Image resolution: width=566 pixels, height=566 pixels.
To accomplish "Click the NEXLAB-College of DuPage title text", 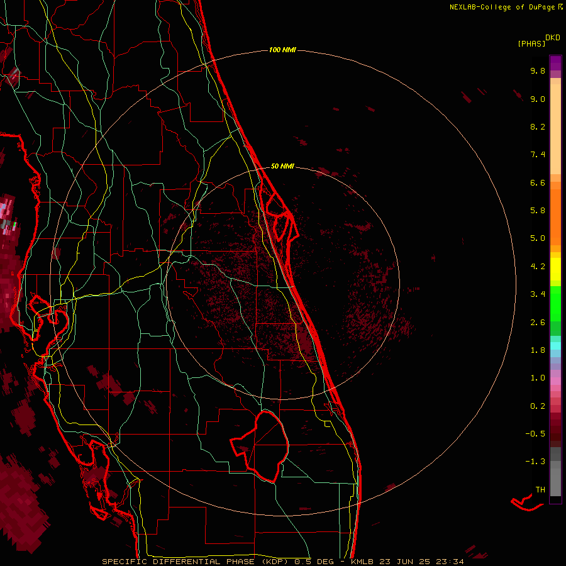I will point(502,7).
